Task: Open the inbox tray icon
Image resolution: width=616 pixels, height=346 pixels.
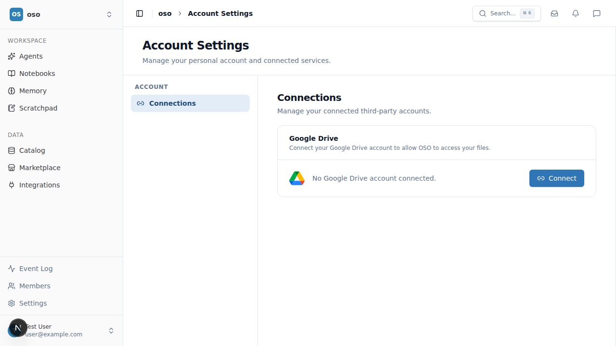Action: [x=554, y=13]
